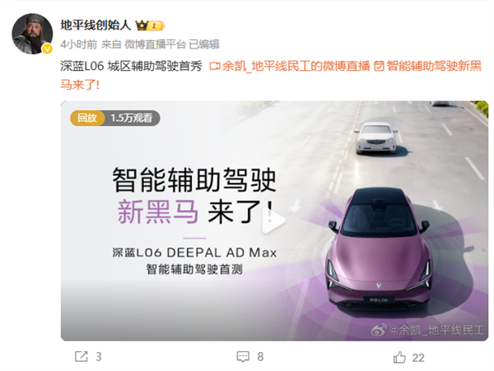Click the 微博直播平台 source link

(156, 44)
